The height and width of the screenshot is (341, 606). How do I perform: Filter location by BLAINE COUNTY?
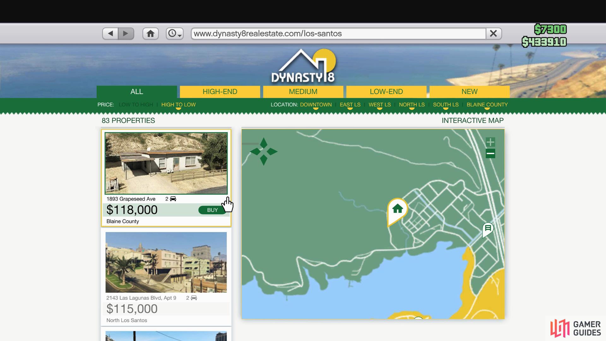point(487,105)
